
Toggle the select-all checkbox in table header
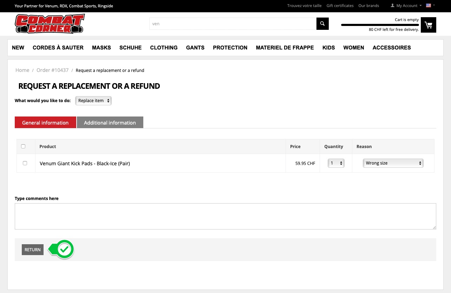(23, 146)
